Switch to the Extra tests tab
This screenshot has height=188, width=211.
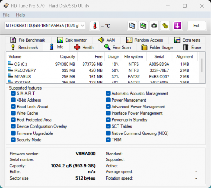click(x=187, y=40)
